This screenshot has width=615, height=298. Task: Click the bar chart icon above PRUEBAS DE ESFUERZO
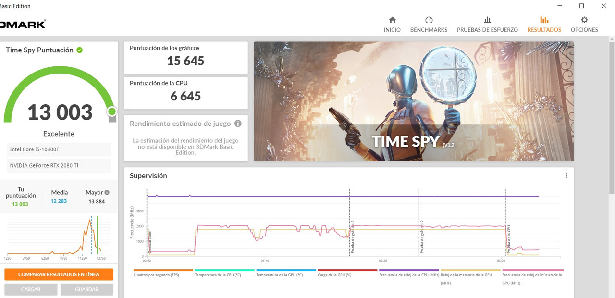487,20
